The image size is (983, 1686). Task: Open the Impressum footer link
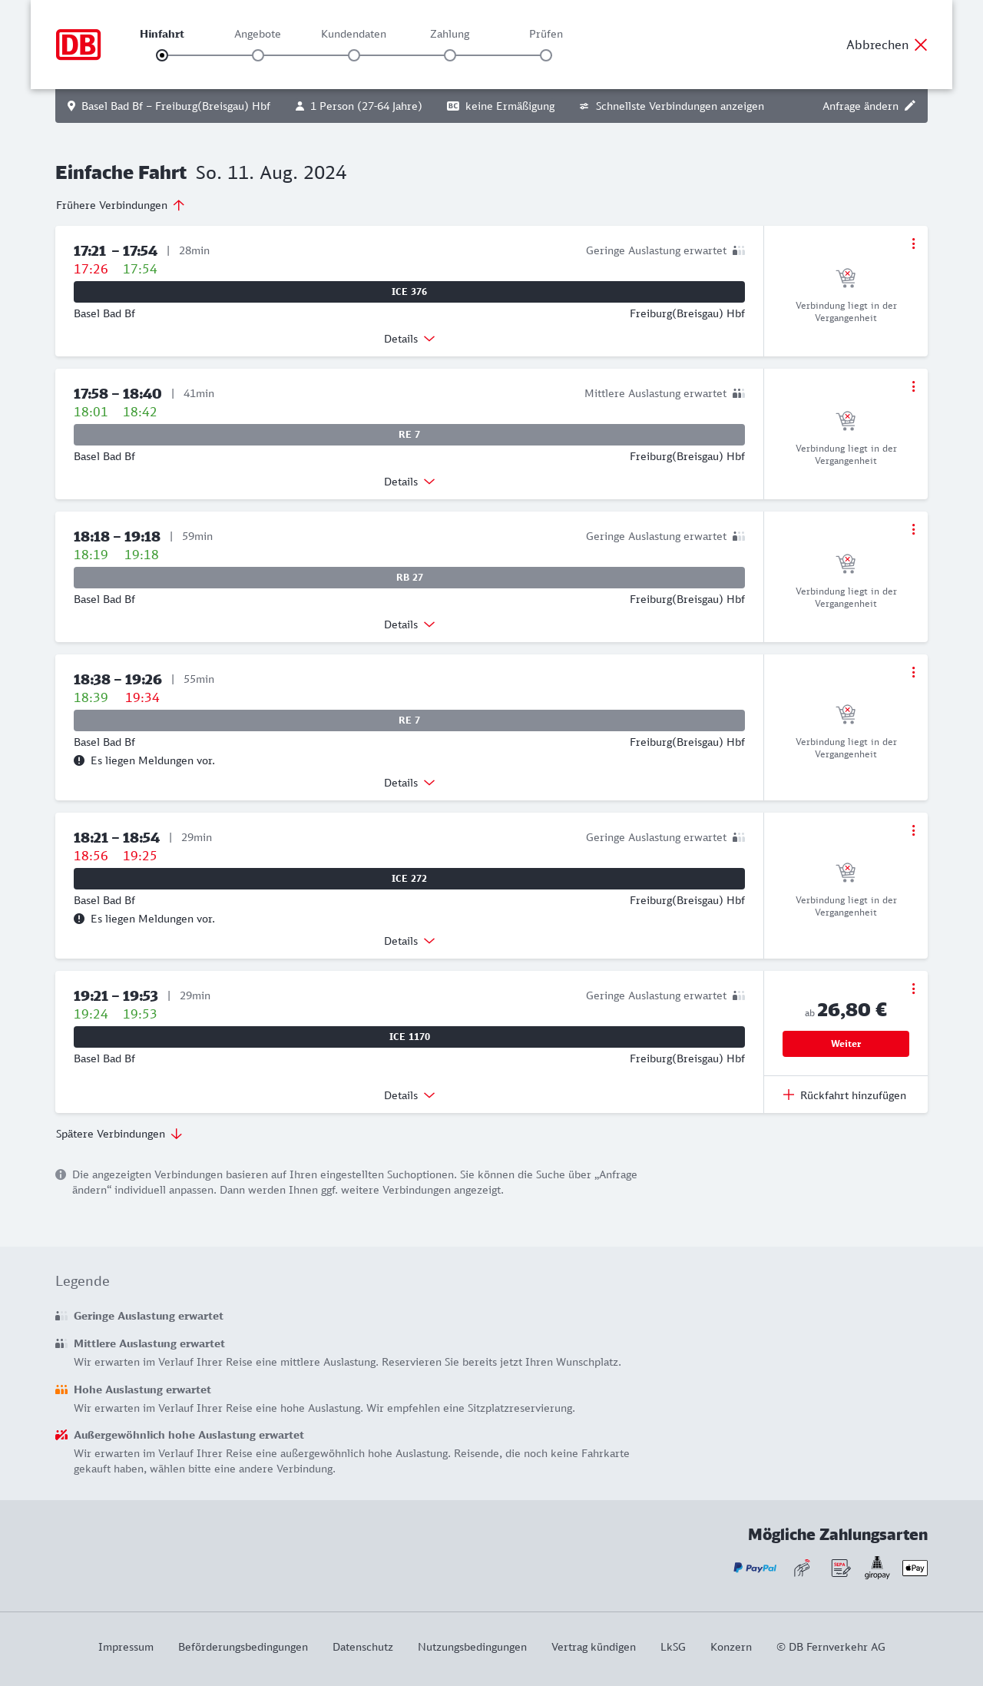point(126,1647)
